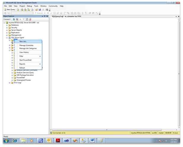Select the Databases folder
The height and width of the screenshot is (147, 183).
point(14,25)
